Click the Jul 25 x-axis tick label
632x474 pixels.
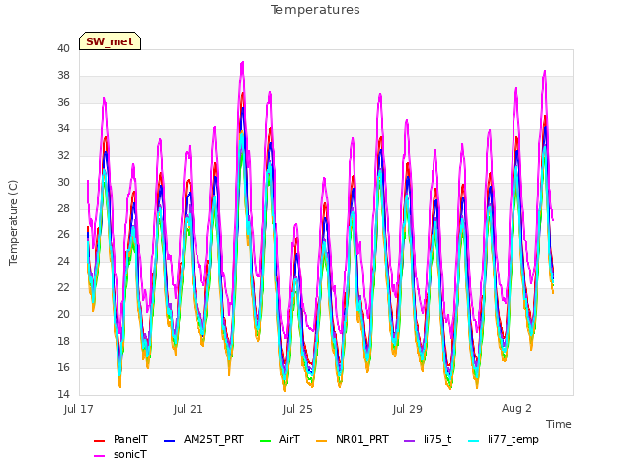[298, 409]
